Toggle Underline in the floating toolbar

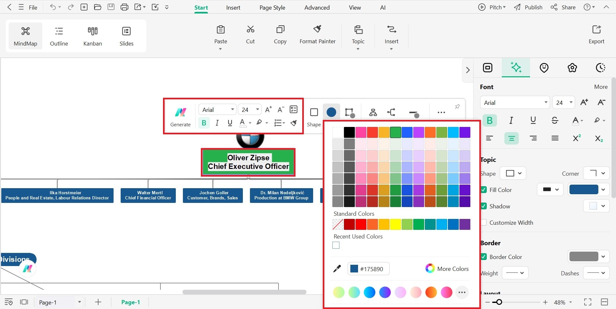point(230,123)
